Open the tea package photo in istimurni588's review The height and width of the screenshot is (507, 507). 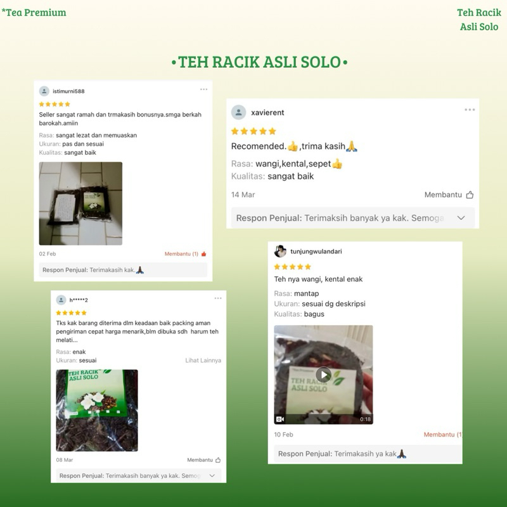(80, 203)
